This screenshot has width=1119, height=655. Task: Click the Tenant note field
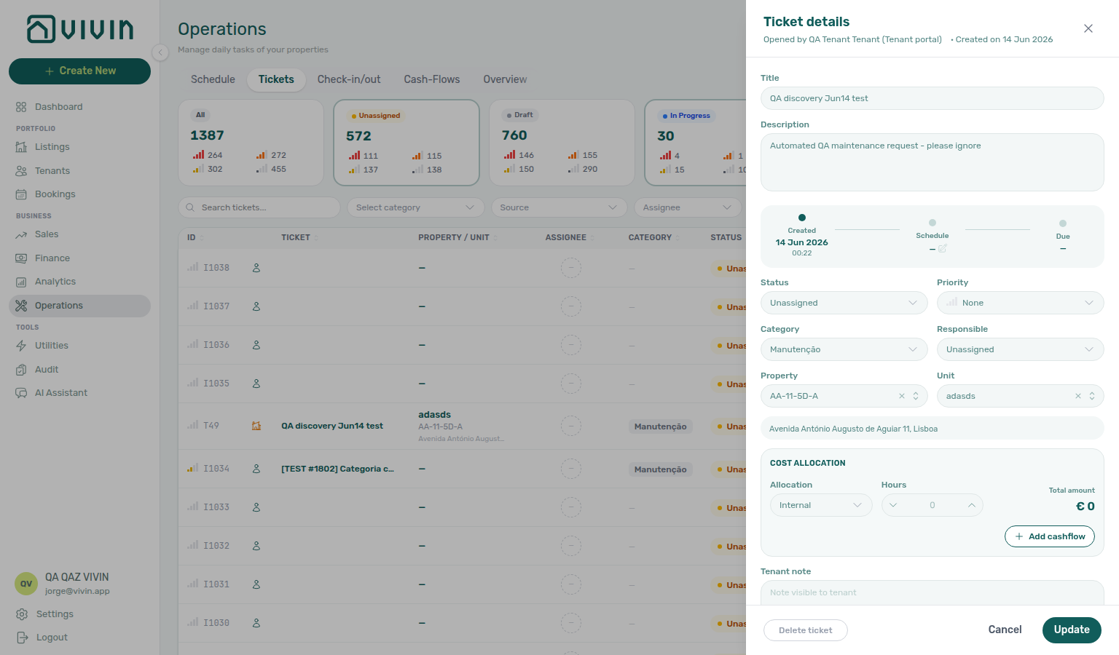tap(932, 592)
